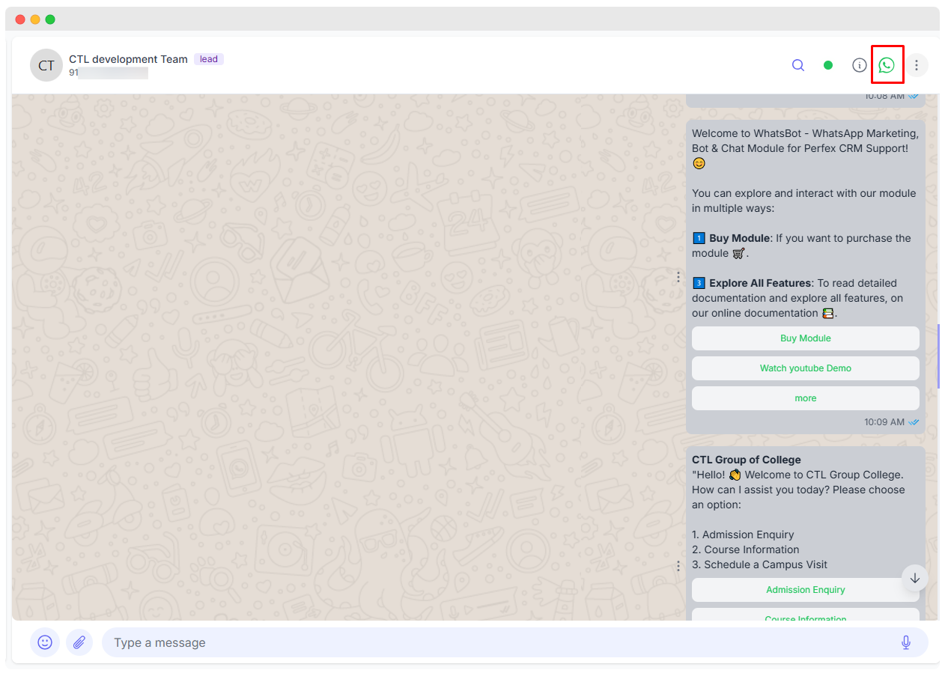This screenshot has width=945, height=676.
Task: Click the CTL development Team name
Action: click(x=128, y=59)
